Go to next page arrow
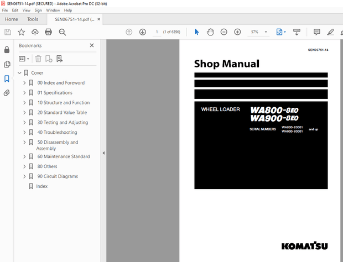This screenshot has width=343, height=262. (143, 32)
